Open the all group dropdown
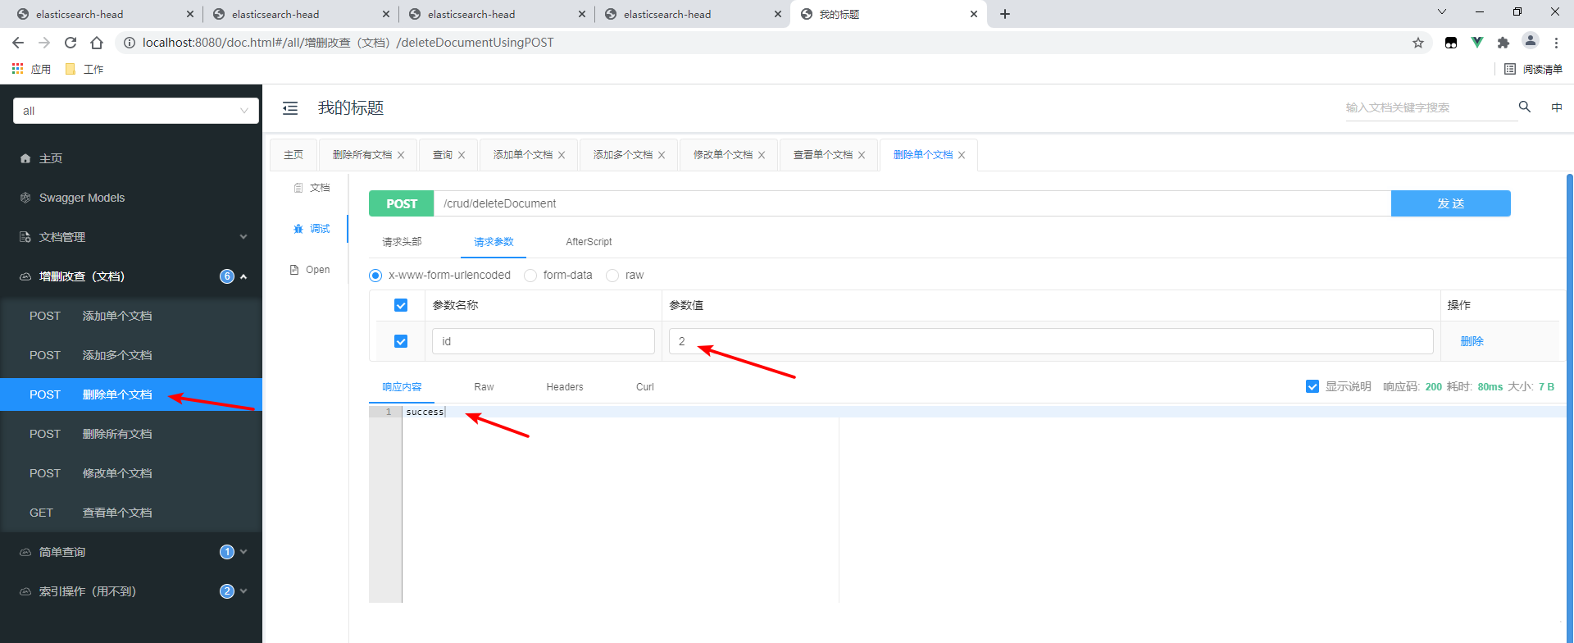Viewport: 1574px width, 643px height. [x=136, y=111]
